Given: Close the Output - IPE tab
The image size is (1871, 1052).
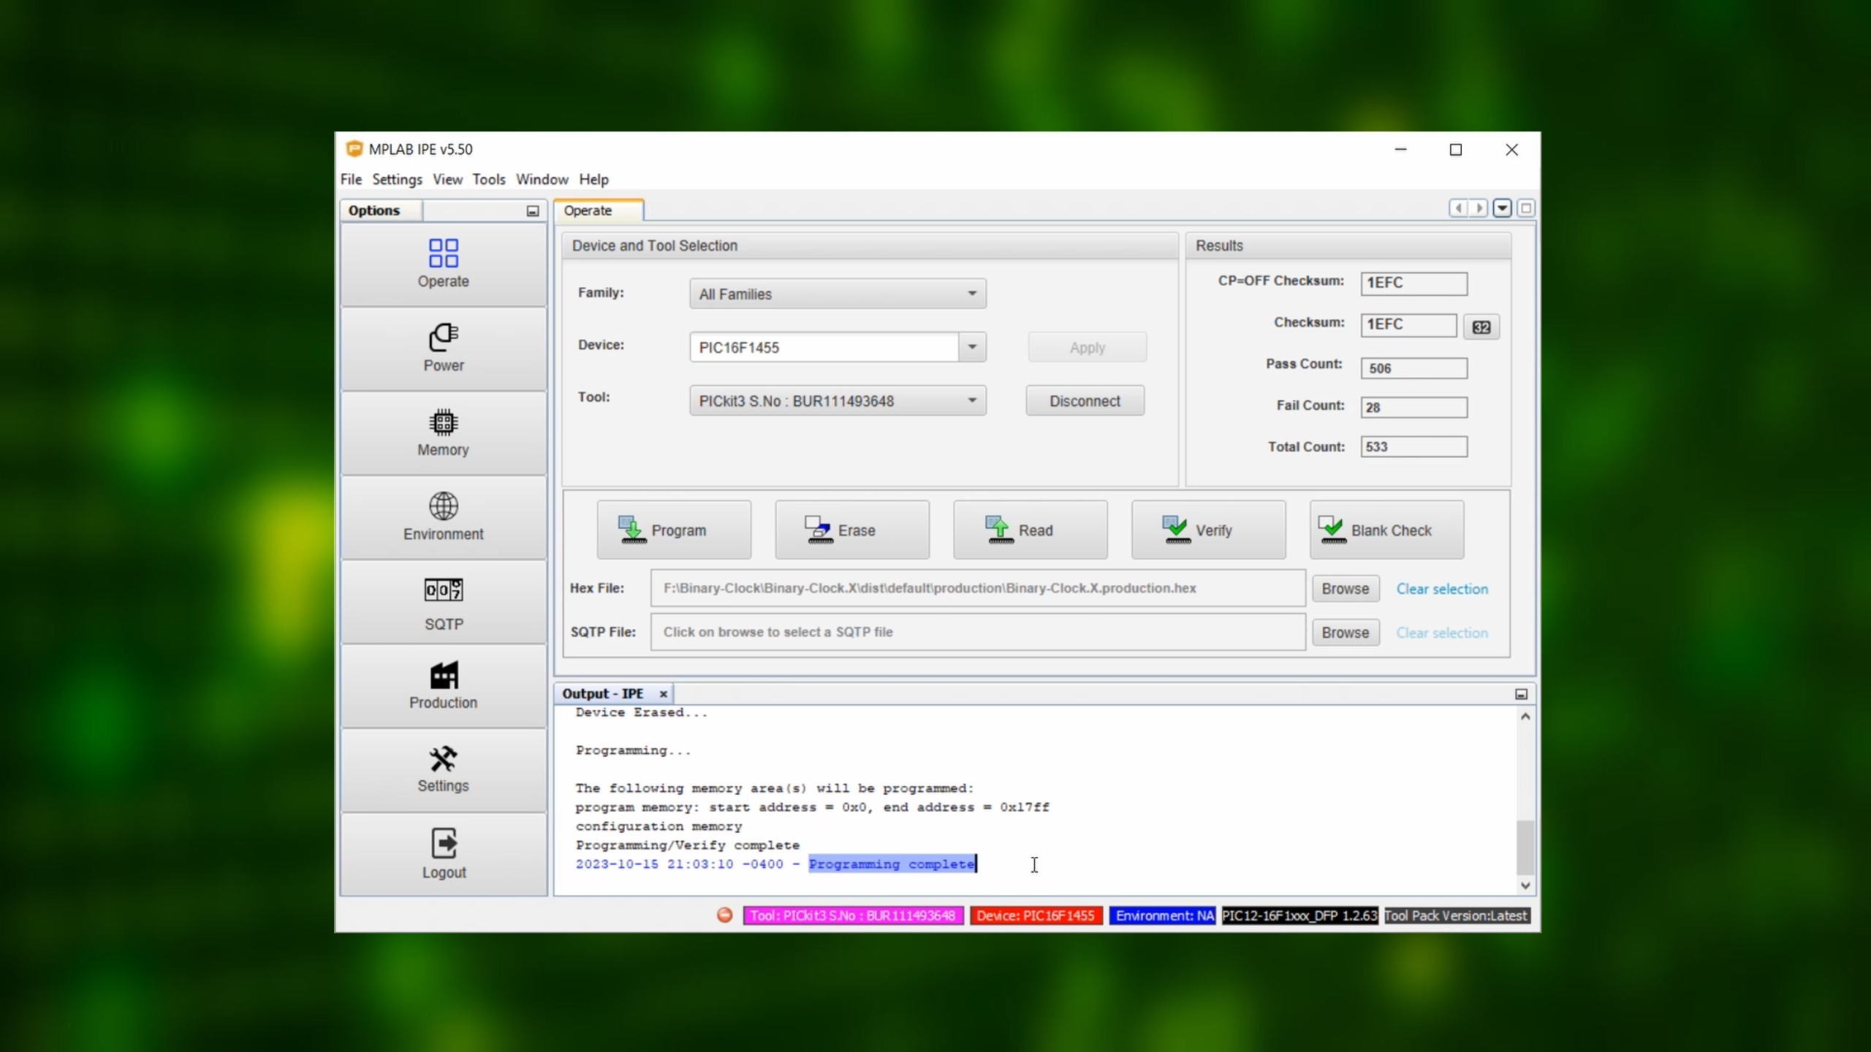Looking at the screenshot, I should [663, 694].
